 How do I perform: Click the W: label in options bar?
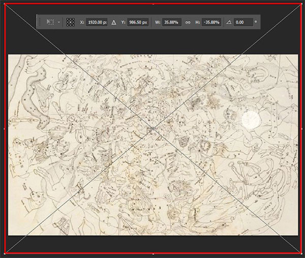pyautogui.click(x=158, y=22)
